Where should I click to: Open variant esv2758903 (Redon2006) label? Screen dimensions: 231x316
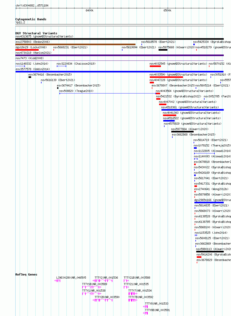tap(33, 42)
